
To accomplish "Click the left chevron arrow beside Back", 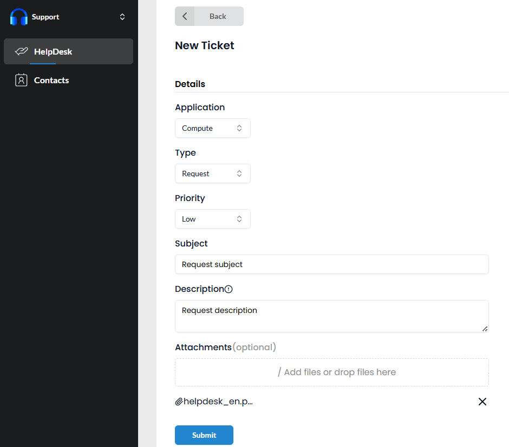I will [x=185, y=16].
